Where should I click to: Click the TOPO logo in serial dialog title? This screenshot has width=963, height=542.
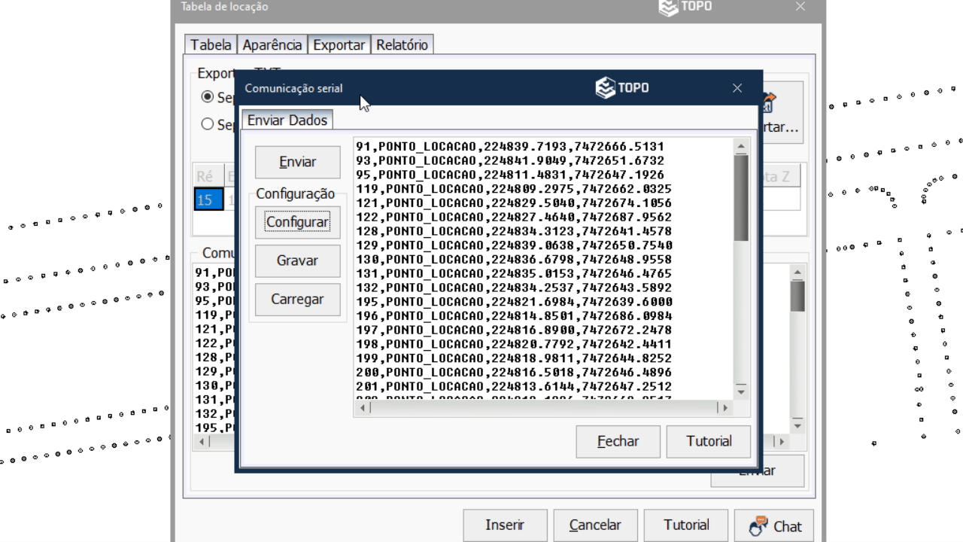click(x=621, y=88)
